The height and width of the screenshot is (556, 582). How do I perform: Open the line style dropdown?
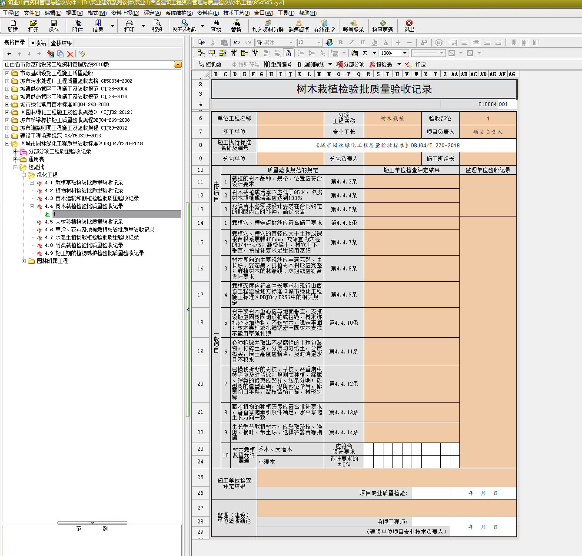pyautogui.click(x=442, y=53)
